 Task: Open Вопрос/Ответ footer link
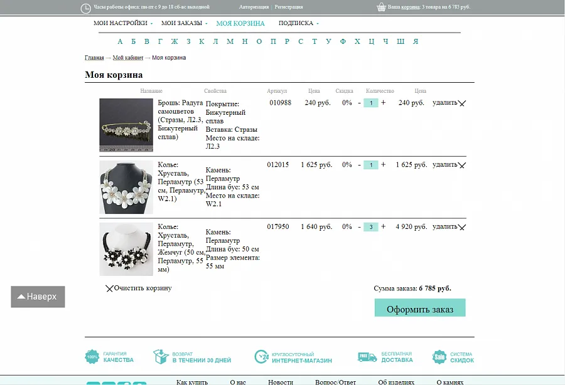tap(335, 382)
